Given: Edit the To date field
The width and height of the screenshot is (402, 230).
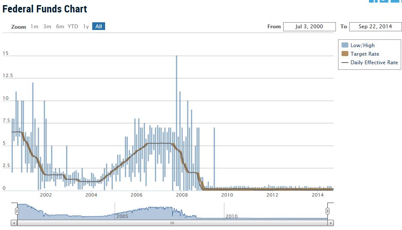Looking at the screenshot, I should click(x=375, y=27).
